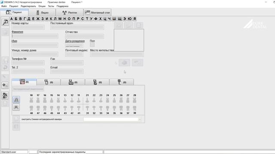Click the Номер карты field
Viewport: 275px width, 154px height.
point(28,27)
